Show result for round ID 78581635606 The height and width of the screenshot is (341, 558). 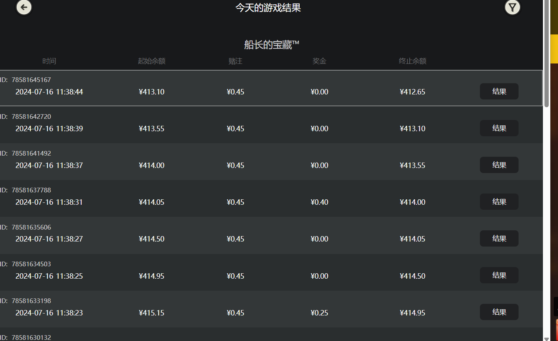pos(499,238)
